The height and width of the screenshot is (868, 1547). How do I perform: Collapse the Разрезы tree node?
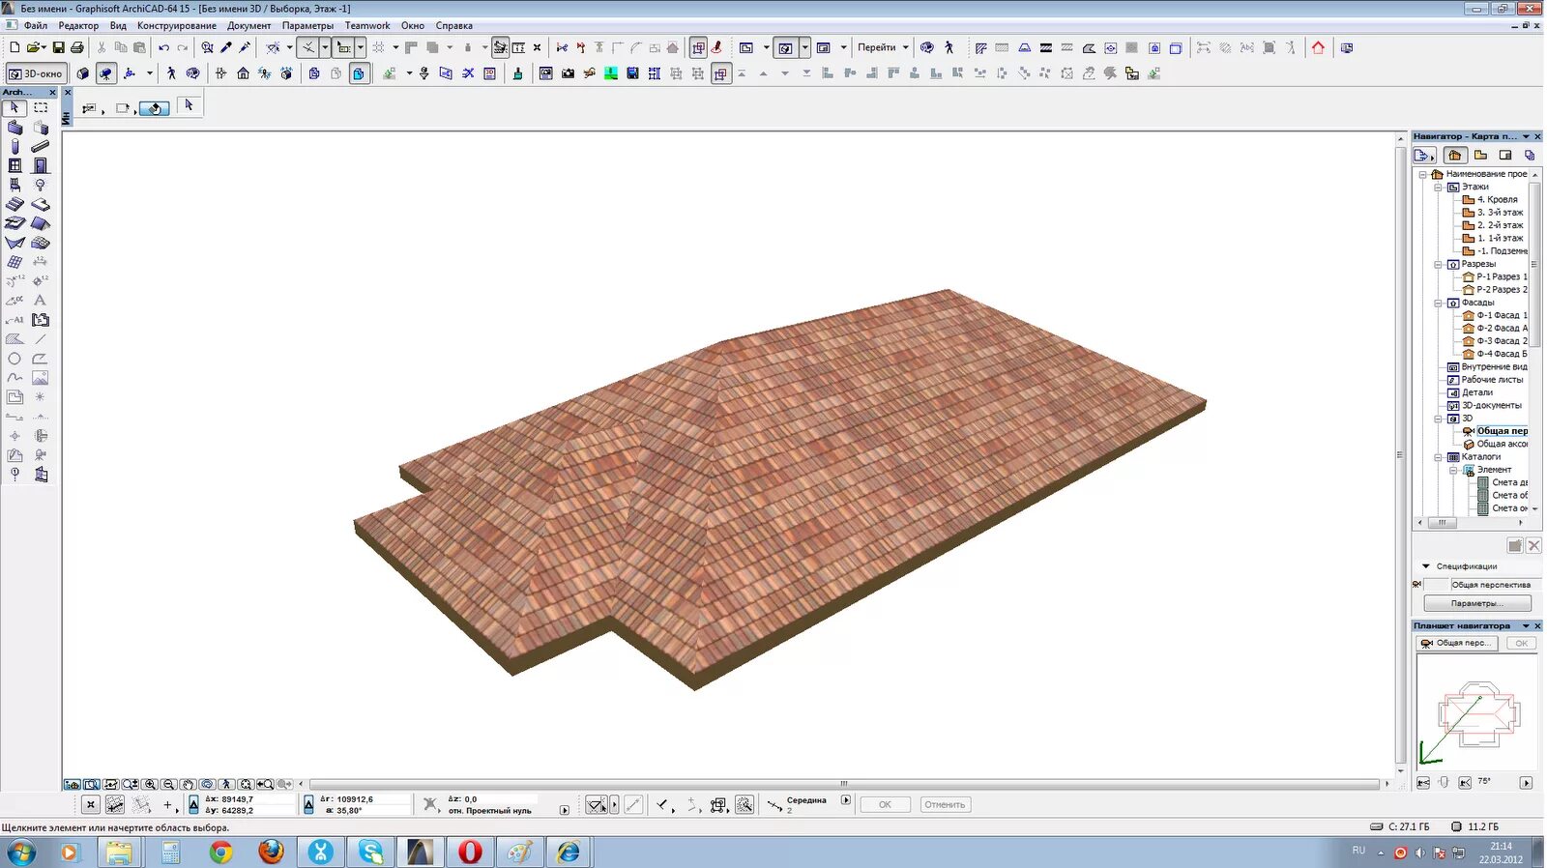(1438, 264)
